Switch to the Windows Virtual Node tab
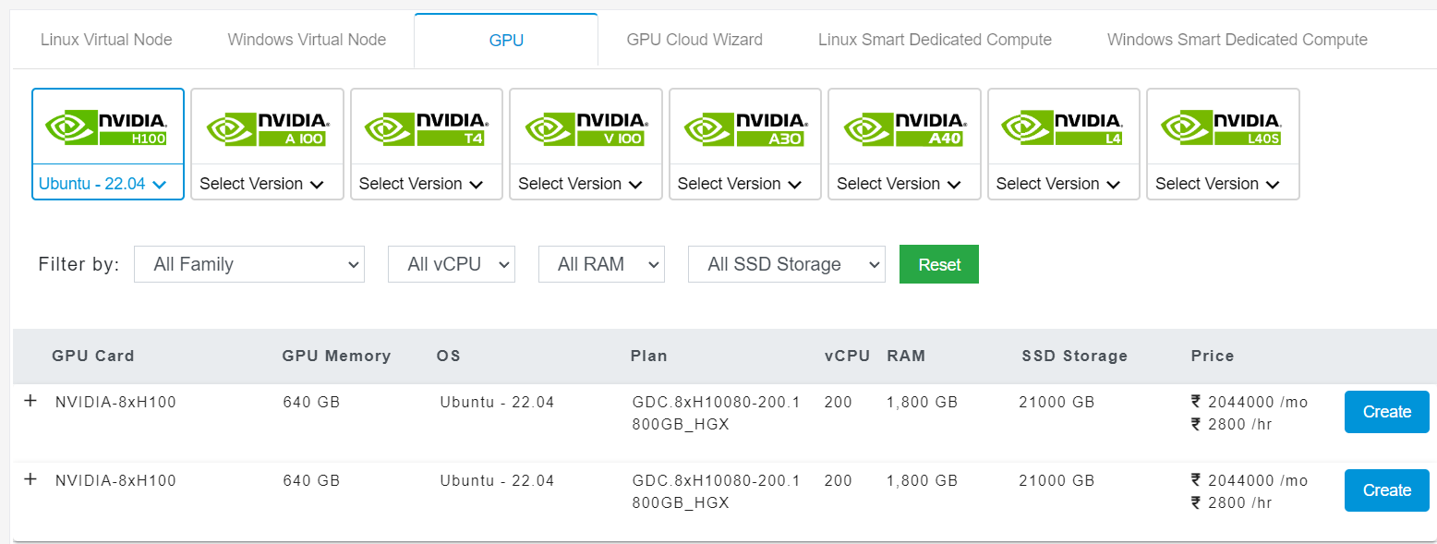 [307, 40]
